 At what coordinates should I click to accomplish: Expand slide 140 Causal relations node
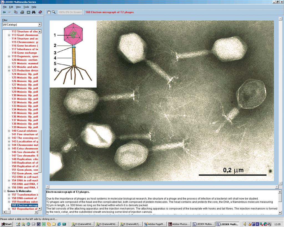[x=9, y=131]
